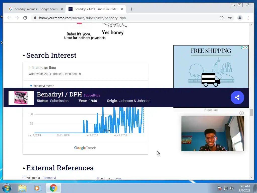
Task: Click the AdChoices triangle icon on the ad
Action: click(x=243, y=47)
